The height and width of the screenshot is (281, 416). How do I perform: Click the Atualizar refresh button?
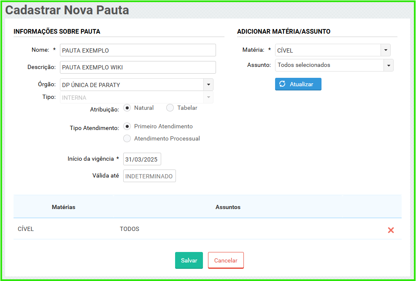(x=298, y=84)
